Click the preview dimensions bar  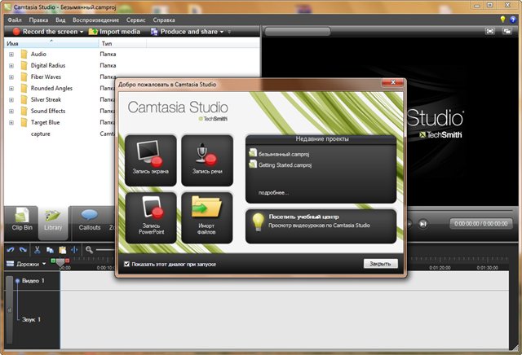297,32
